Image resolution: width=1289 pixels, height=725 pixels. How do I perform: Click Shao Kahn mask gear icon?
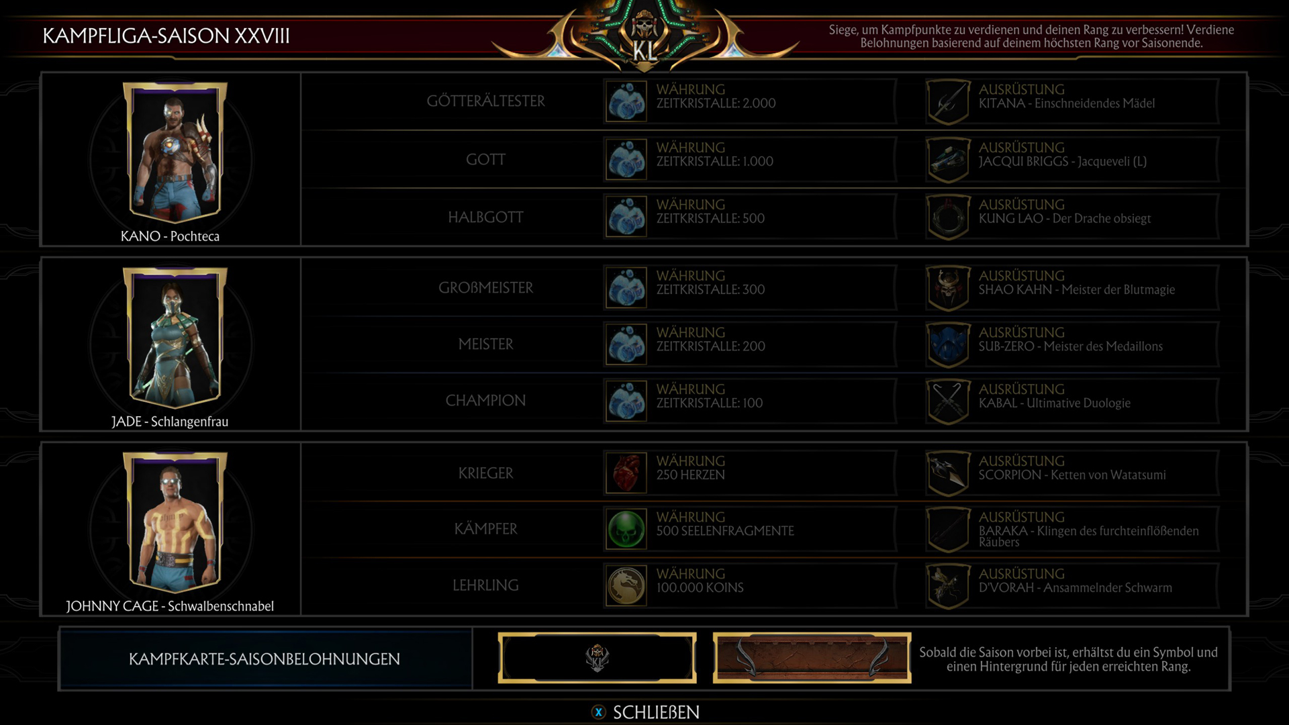tap(948, 288)
